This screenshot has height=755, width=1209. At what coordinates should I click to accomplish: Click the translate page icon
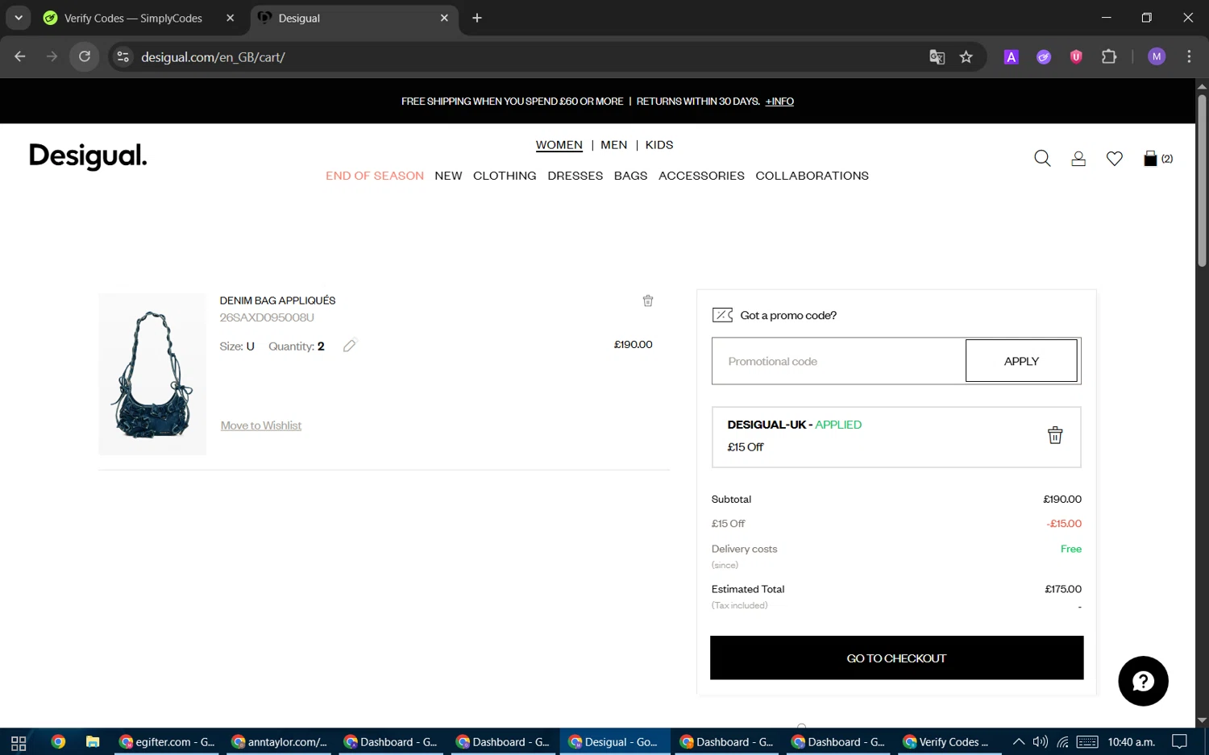(937, 56)
